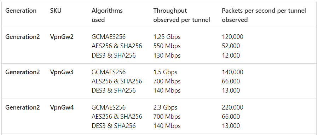
Task: Select the 52,000 packets value
Action: [x=231, y=46]
